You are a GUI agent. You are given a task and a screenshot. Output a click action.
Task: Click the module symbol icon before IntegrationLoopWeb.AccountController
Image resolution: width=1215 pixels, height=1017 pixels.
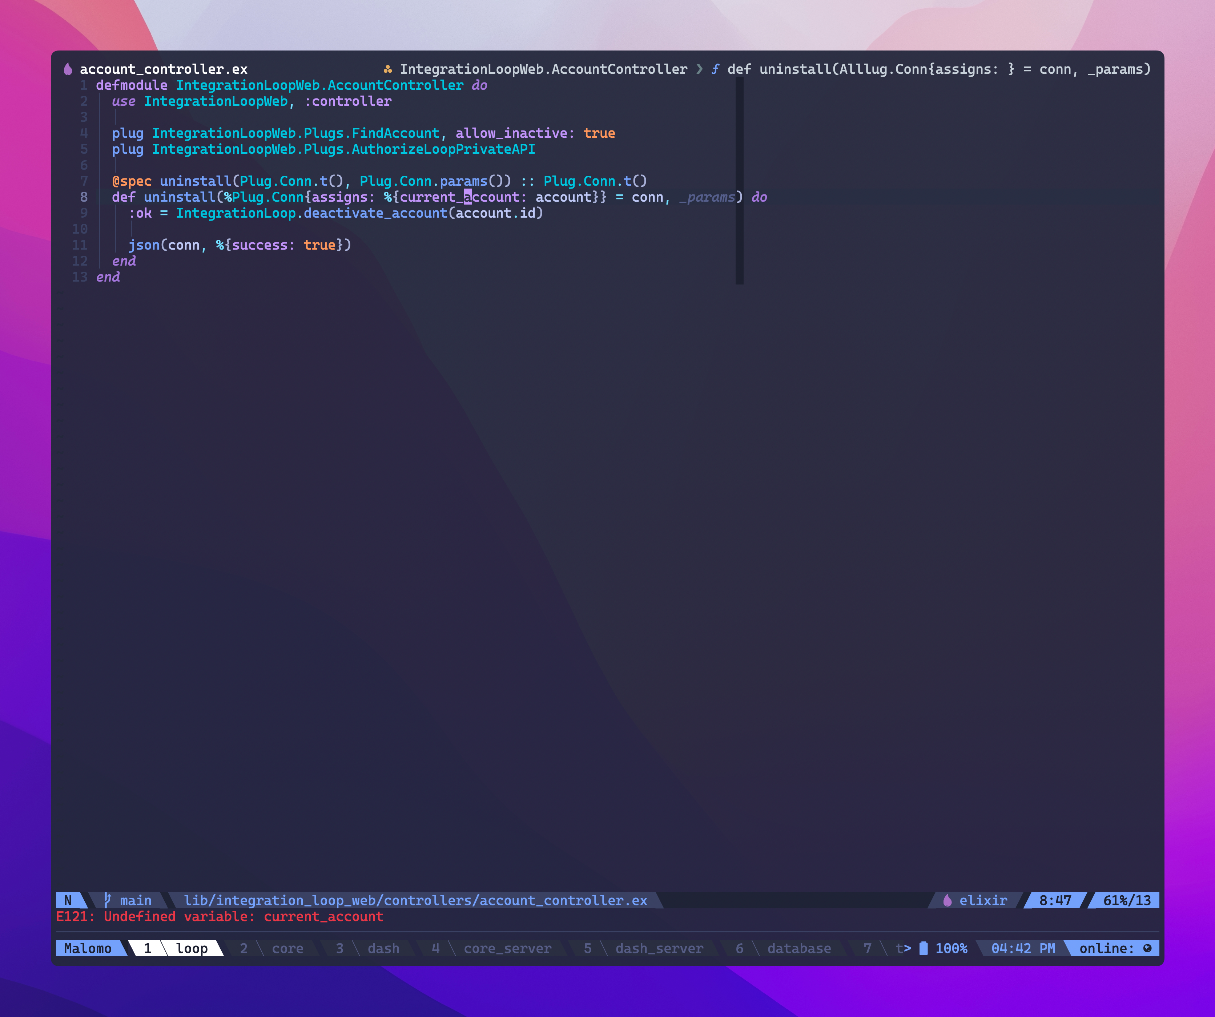click(x=389, y=69)
